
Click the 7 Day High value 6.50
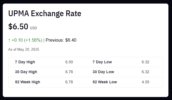(69, 62)
